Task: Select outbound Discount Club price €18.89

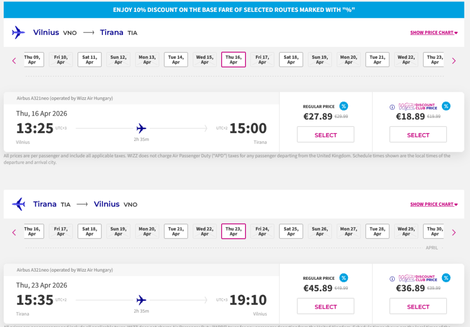Action: point(418,135)
